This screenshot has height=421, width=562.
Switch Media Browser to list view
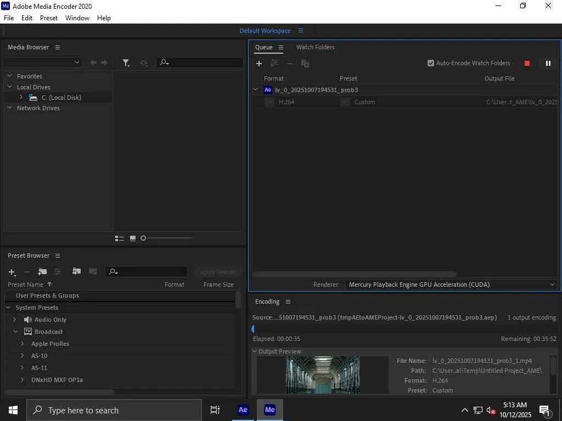coord(119,238)
